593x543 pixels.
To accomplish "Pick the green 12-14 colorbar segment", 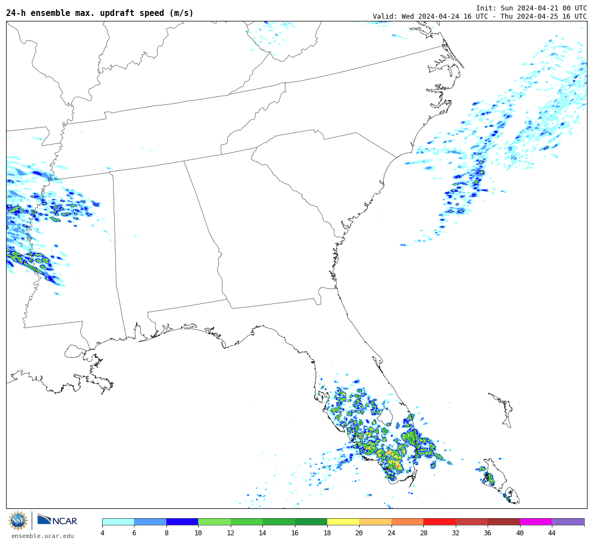I will click(247, 522).
